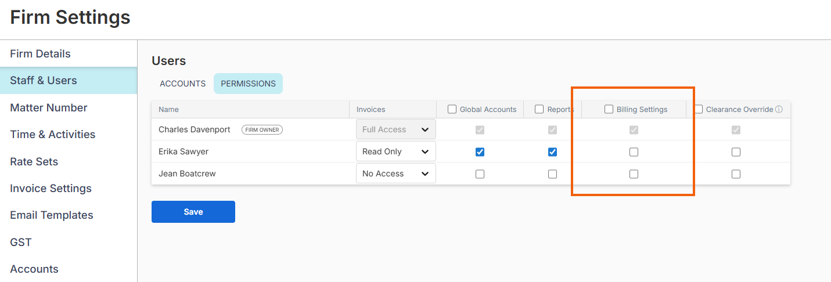Click Charles Davenport's Full Access dropdown

(395, 129)
